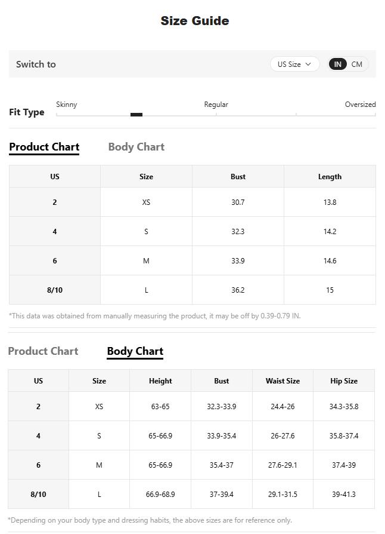This screenshot has height=534, width=385.
Task: Select the lower Product Chart tab
Action: click(43, 351)
